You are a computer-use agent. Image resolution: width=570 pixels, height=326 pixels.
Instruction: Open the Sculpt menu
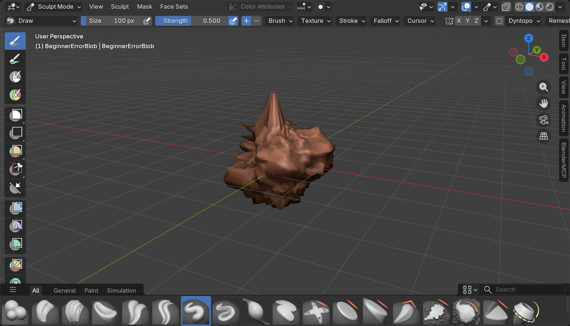pos(120,7)
